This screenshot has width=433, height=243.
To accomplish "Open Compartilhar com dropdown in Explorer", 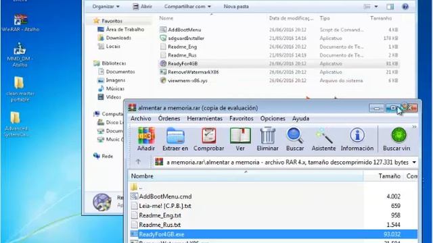I will click(187, 6).
